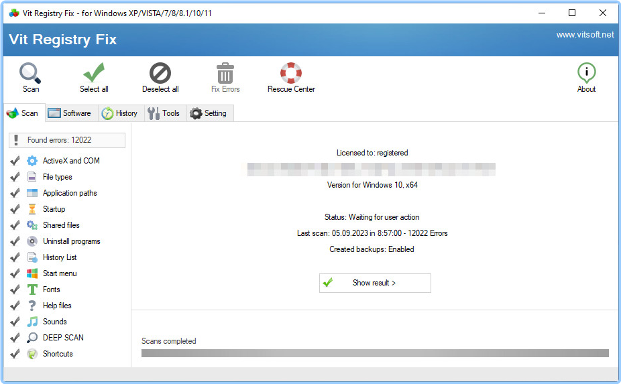Click the Licensed to: registered text
This screenshot has height=384, width=621.
(372, 153)
